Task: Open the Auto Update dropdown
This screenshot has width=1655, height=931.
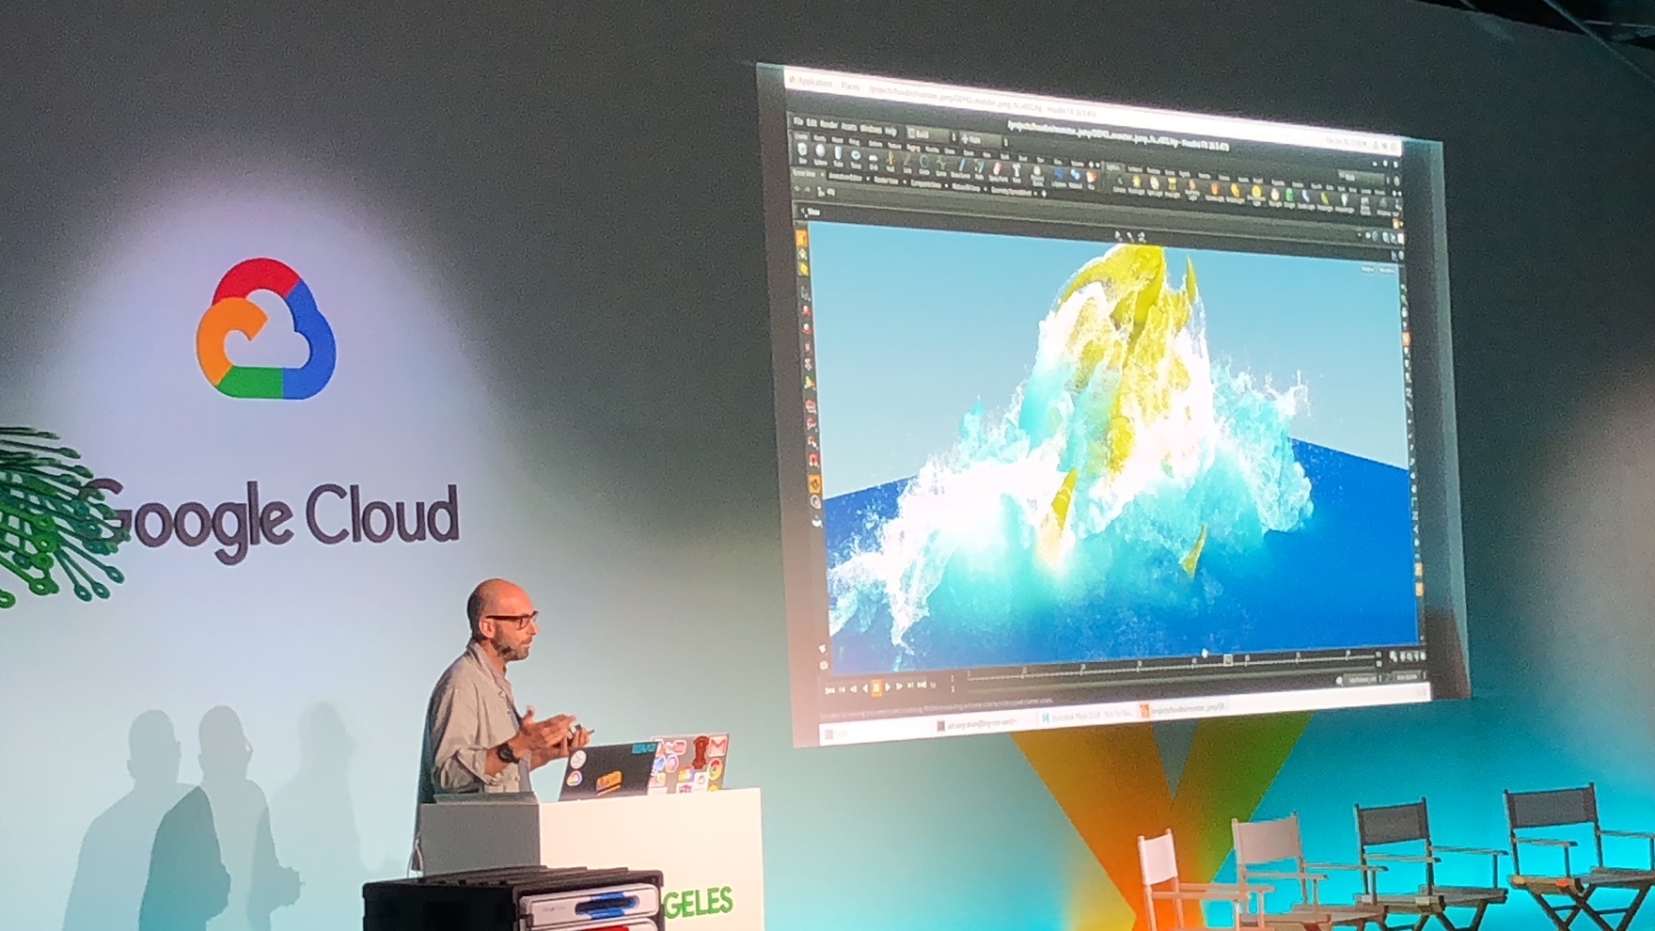Action: coord(1408,676)
